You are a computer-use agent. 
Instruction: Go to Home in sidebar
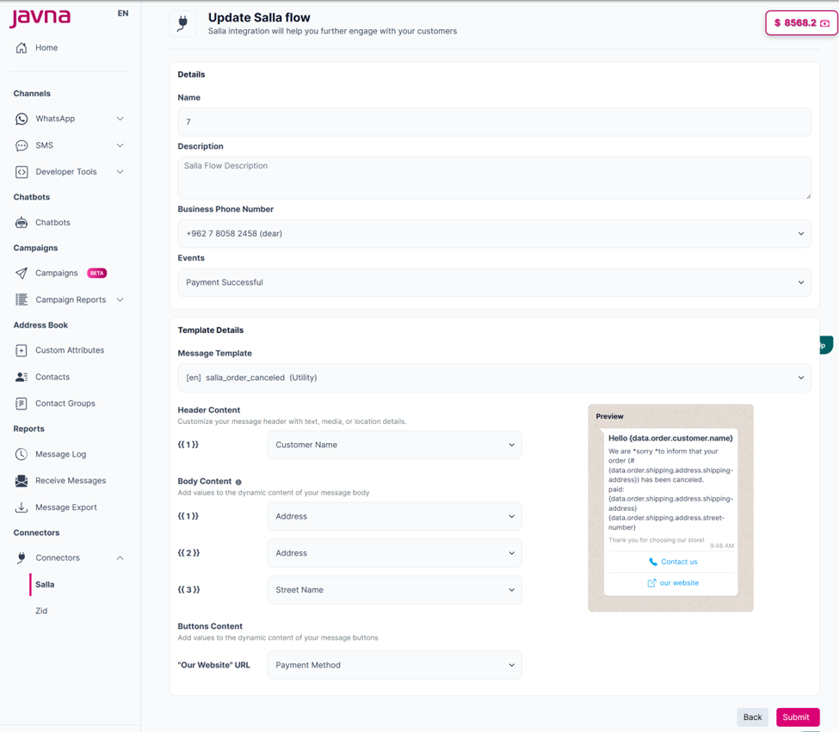46,47
